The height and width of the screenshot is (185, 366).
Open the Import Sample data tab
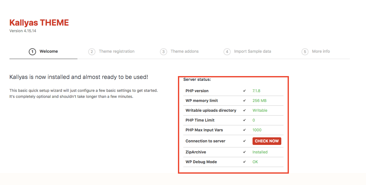[x=252, y=51]
